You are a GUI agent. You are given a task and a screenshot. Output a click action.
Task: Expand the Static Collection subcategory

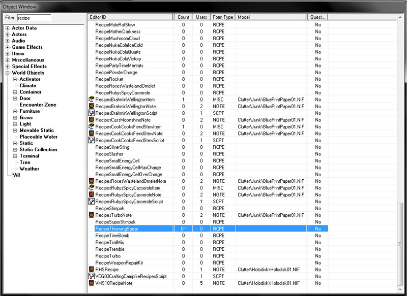click(15, 150)
